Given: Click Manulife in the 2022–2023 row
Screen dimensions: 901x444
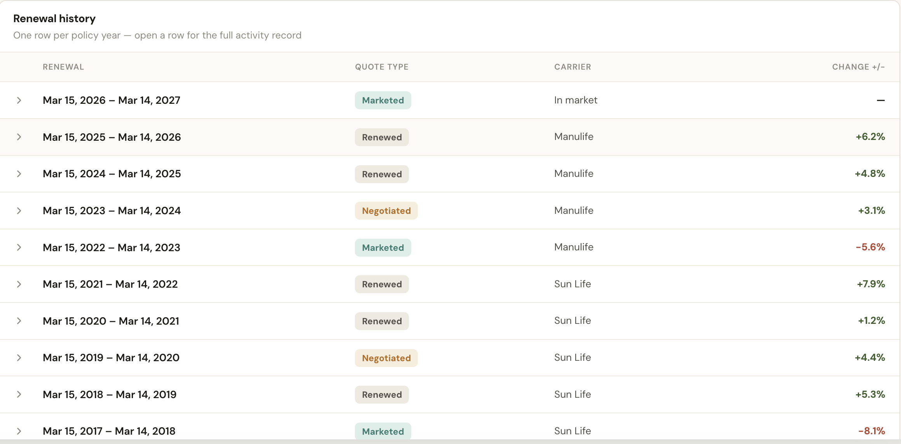Looking at the screenshot, I should pyautogui.click(x=574, y=247).
